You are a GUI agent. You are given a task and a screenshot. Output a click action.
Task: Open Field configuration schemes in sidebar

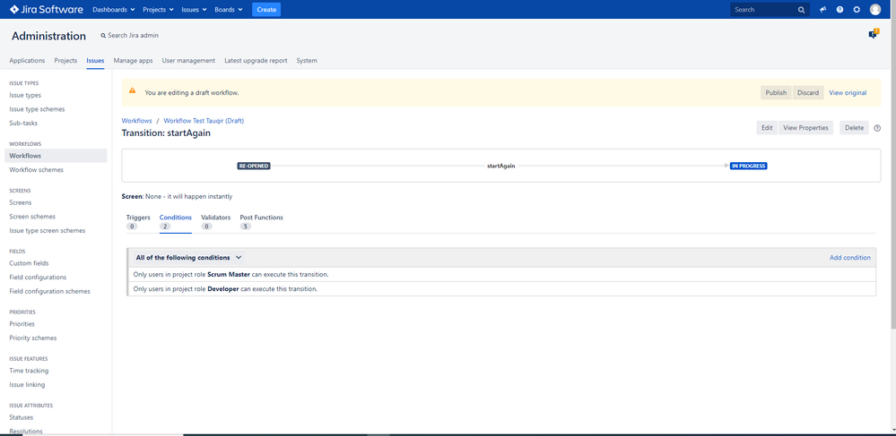49,291
